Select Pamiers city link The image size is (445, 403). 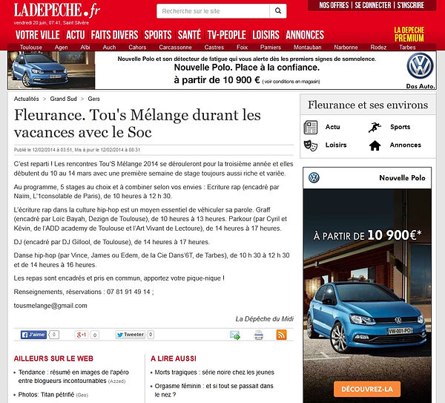click(x=271, y=47)
